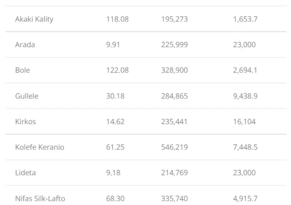Screen dimensions: 291x205
Task: Click the Akaki Kality district name
Action: [34, 19]
